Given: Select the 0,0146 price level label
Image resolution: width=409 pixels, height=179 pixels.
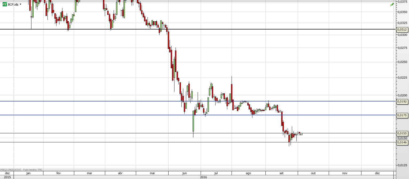Looking at the screenshot, I should (x=402, y=143).
